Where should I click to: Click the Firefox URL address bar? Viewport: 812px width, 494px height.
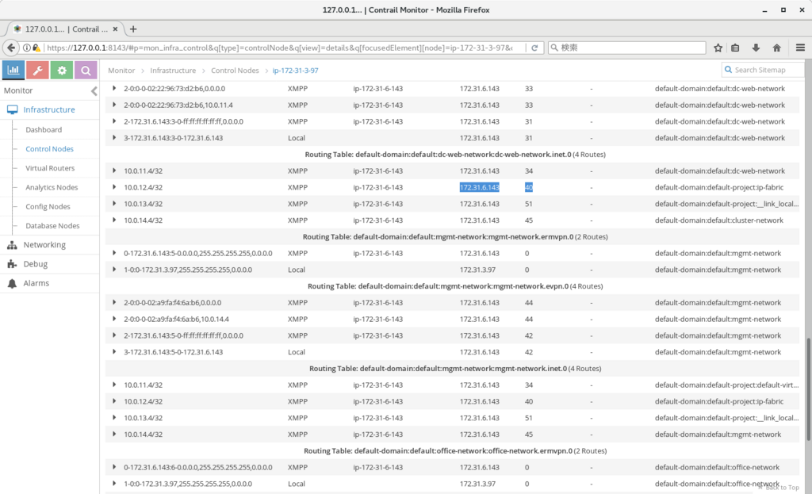[x=279, y=48]
